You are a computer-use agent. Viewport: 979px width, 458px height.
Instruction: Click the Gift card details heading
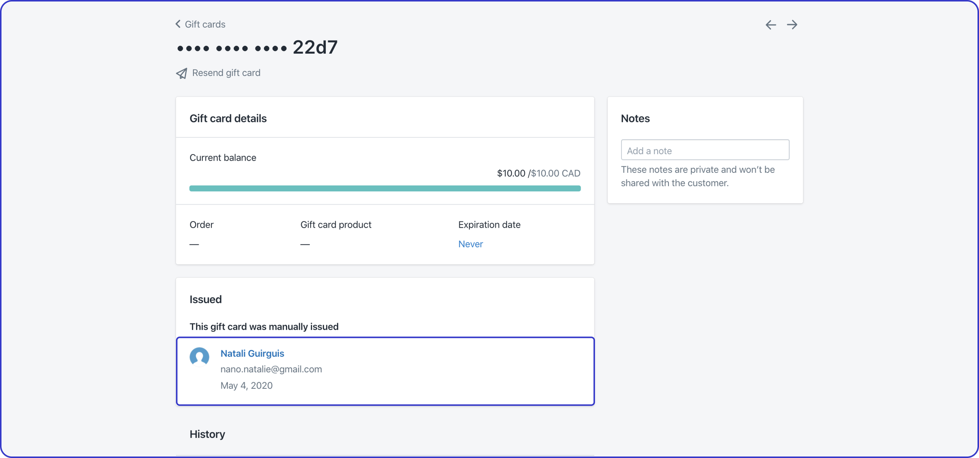click(x=228, y=119)
